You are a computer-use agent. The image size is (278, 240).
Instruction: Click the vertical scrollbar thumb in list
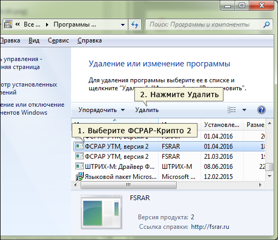coord(270,167)
